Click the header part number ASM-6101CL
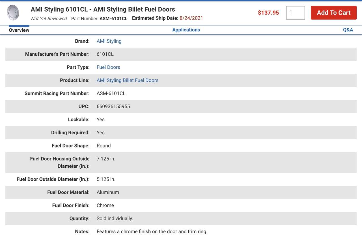 (x=113, y=18)
